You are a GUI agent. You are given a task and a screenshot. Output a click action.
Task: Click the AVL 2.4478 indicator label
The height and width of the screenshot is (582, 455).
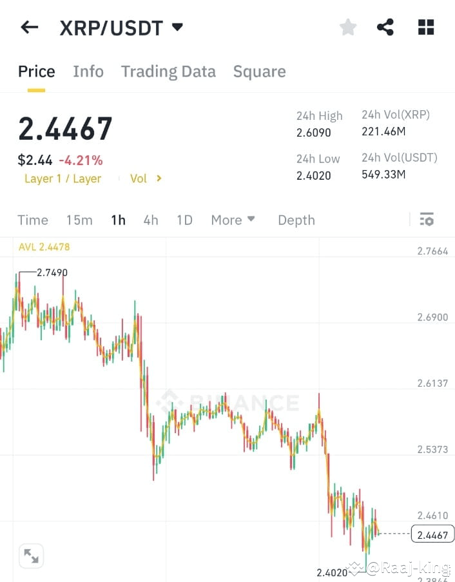(x=44, y=246)
